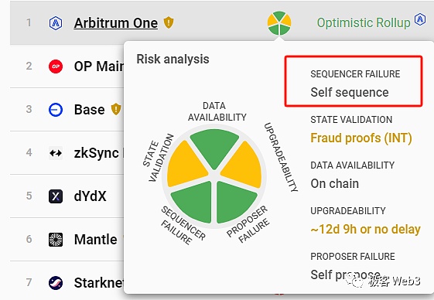Image resolution: width=434 pixels, height=300 pixels.
Task: Click the Mantle logo icon
Action: pyautogui.click(x=56, y=240)
